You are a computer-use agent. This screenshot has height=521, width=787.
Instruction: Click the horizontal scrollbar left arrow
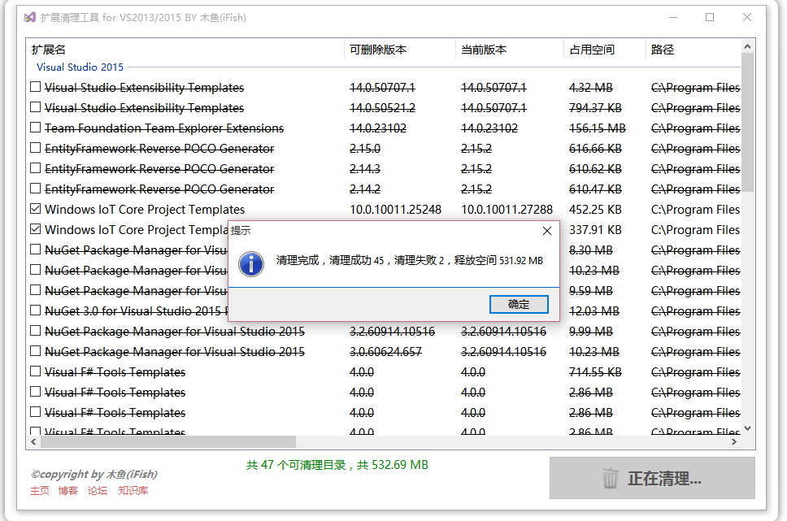[33, 441]
